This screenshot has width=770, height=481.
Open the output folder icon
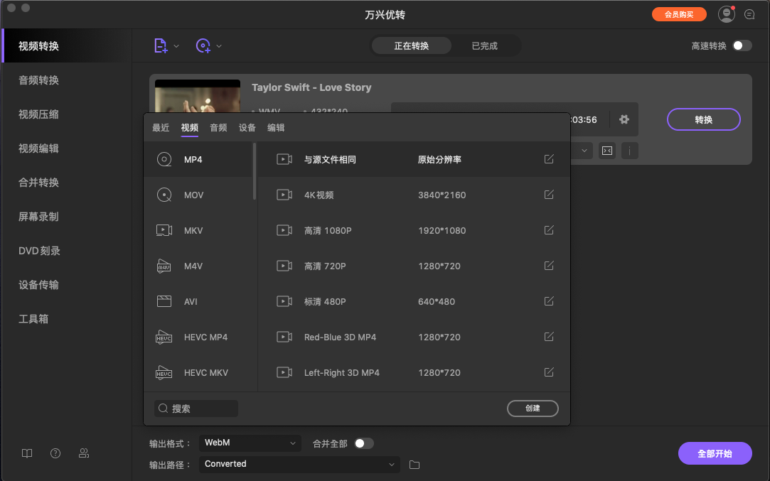[415, 464]
